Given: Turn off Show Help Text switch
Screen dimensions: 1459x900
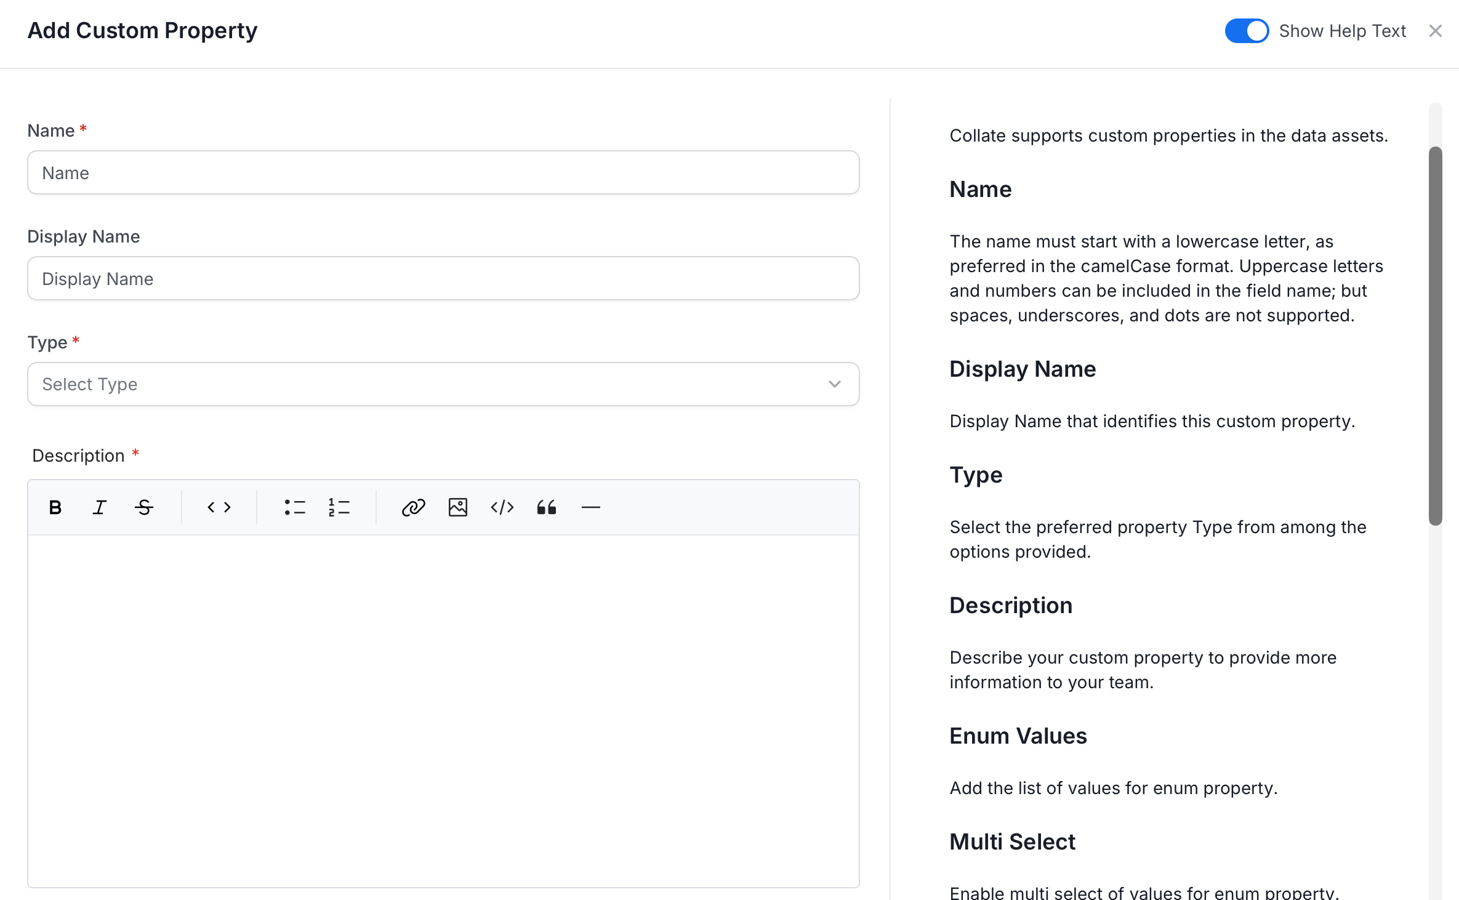Looking at the screenshot, I should pyautogui.click(x=1247, y=31).
